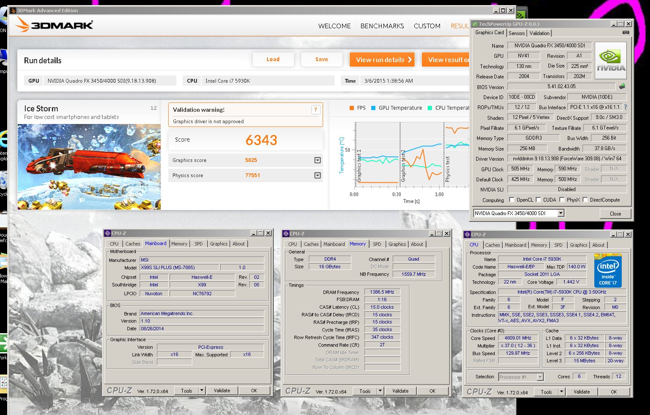Click the GPU-Z title bar icon
The image size is (650, 415).
click(x=475, y=24)
